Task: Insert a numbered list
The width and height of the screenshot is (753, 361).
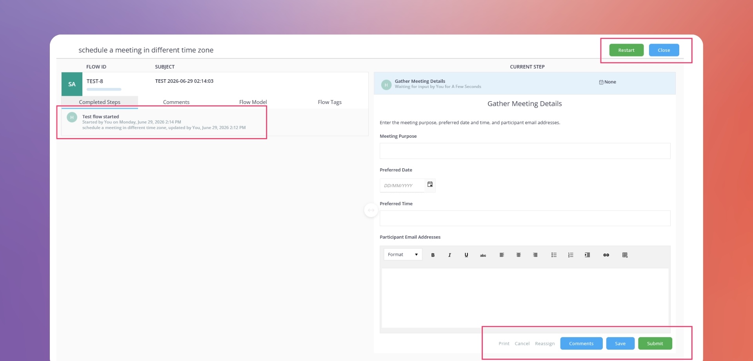Action: pos(571,255)
